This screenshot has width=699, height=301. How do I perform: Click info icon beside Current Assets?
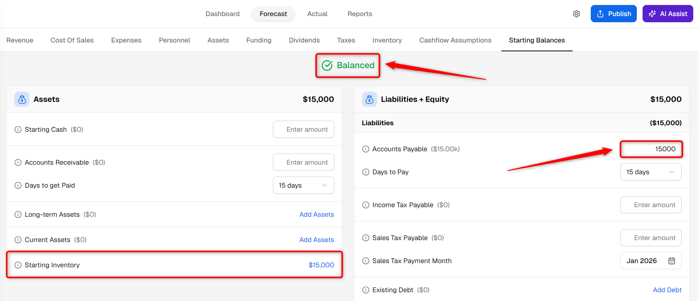point(18,240)
